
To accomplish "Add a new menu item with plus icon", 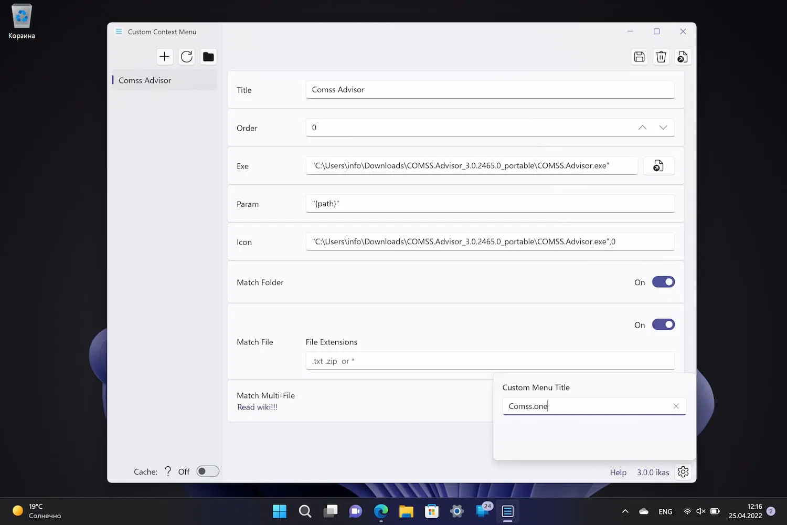I will [x=164, y=57].
